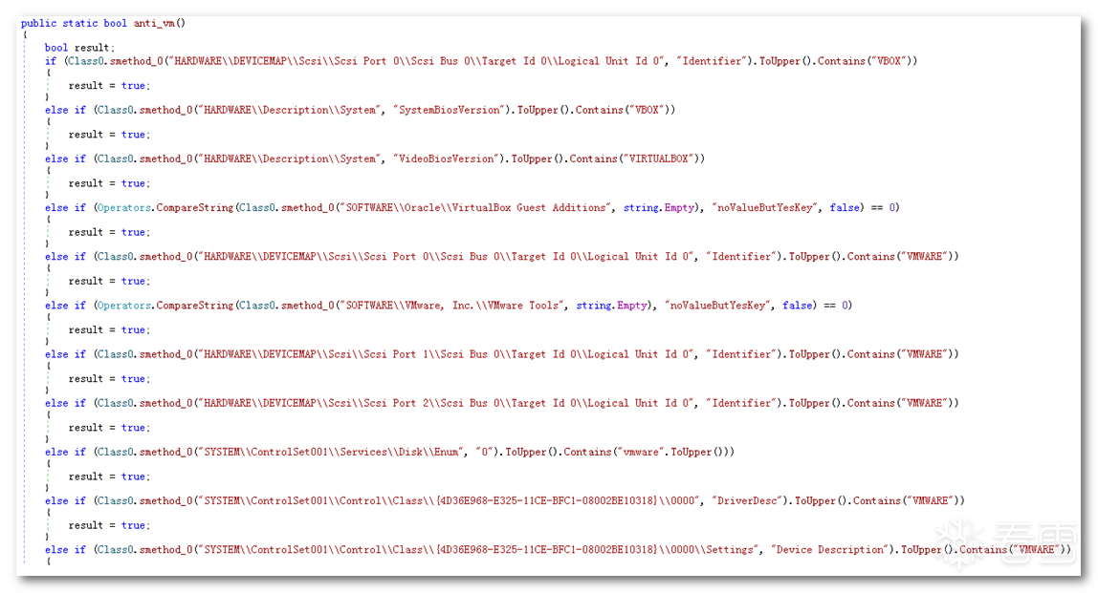The image size is (1098, 593).
Task: Click the "VIRTUALBOX" string literal
Action: click(658, 159)
